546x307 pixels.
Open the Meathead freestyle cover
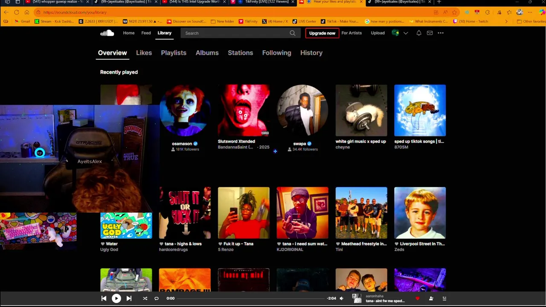[361, 212]
